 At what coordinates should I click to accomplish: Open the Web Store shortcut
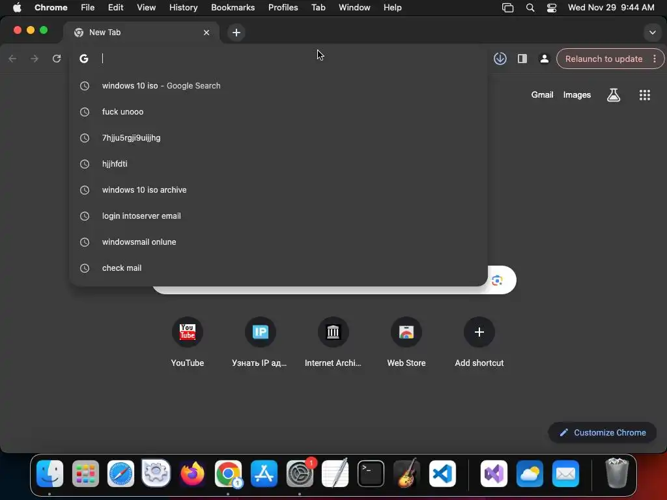(406, 342)
